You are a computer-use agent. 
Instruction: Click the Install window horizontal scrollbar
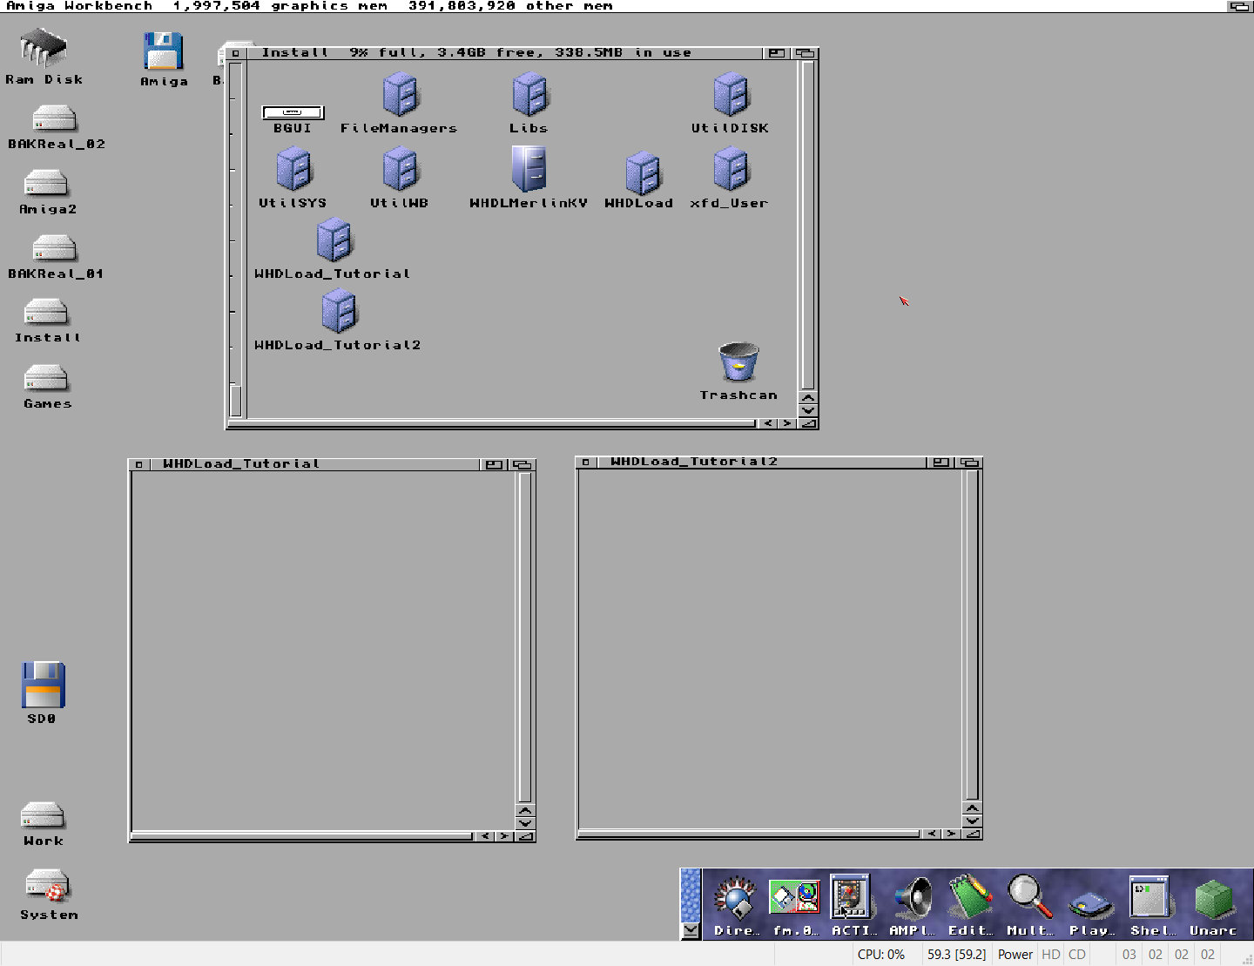point(492,423)
